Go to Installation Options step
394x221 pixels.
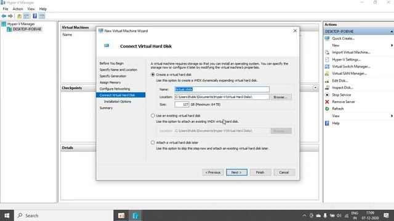[x=118, y=101]
